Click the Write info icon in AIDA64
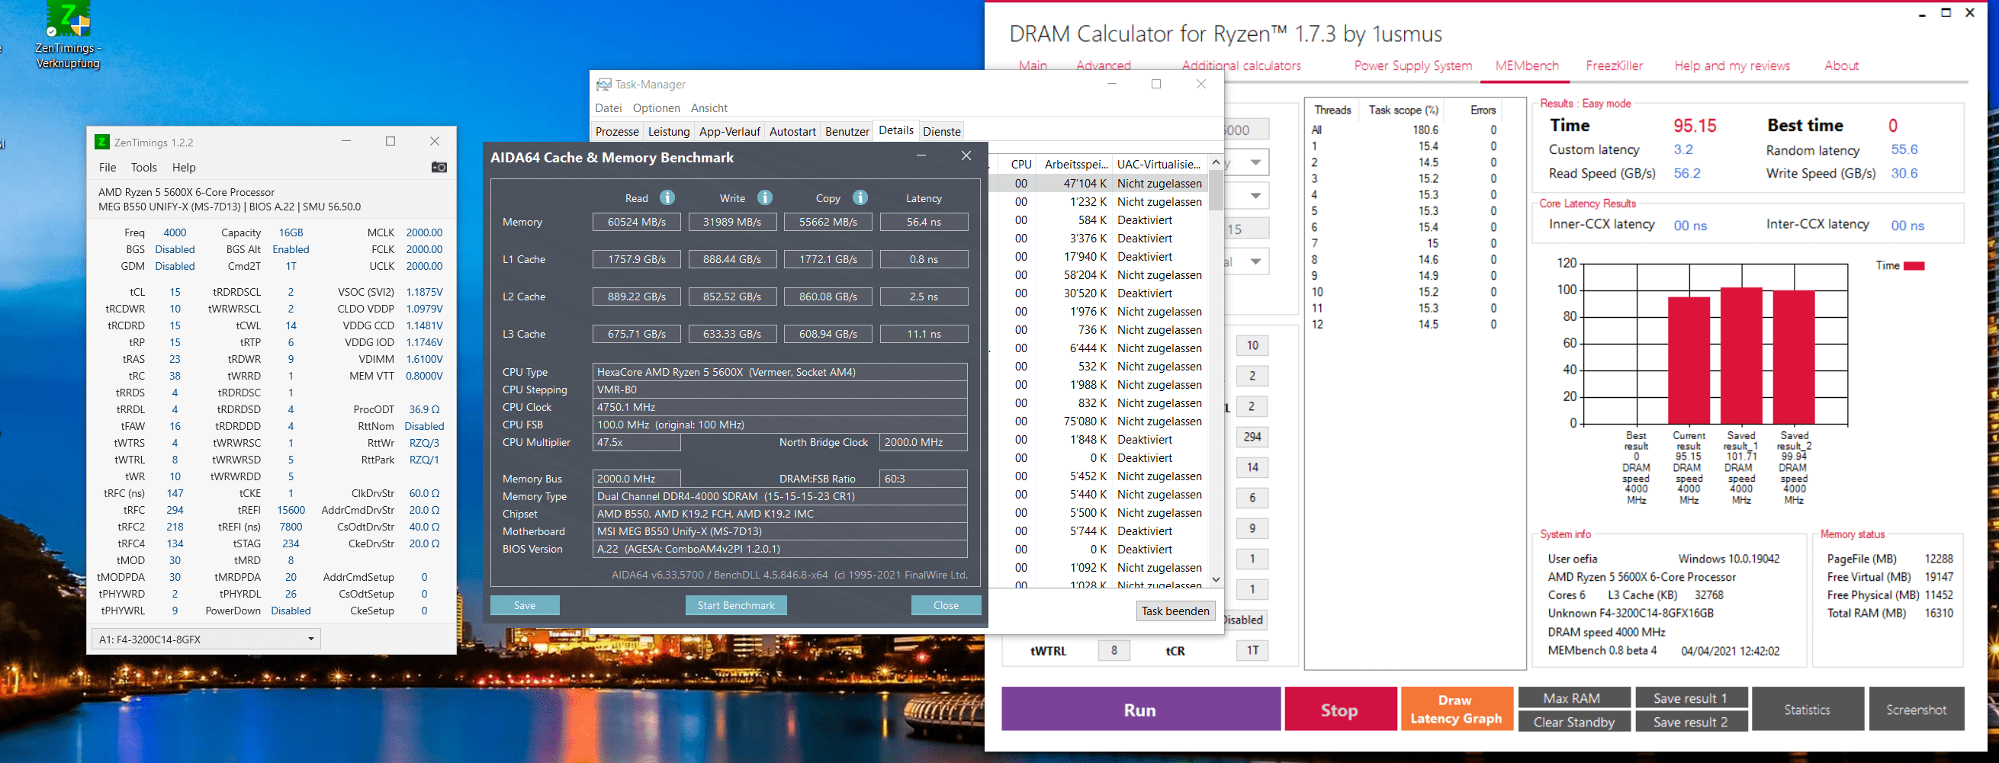 pyautogui.click(x=764, y=197)
